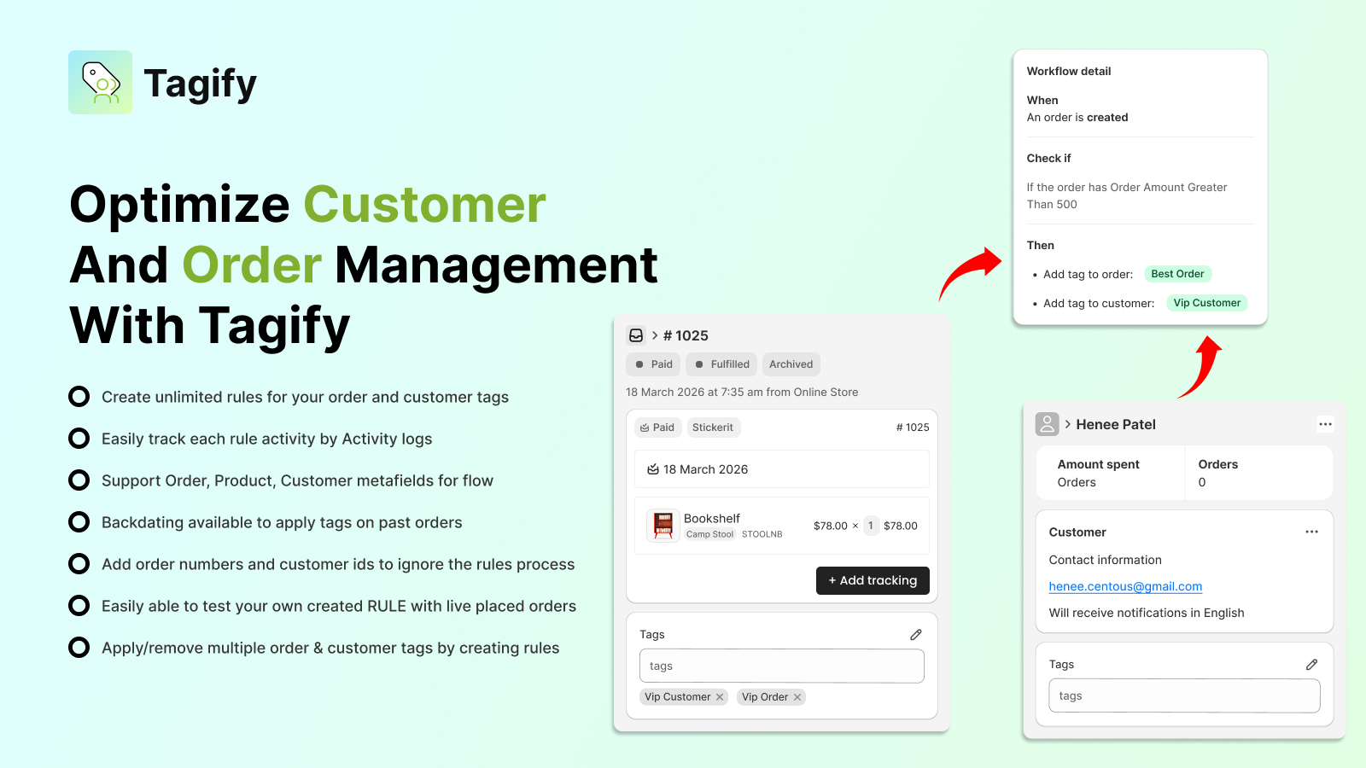Click 'Add order numbers and customer ids' line
This screenshot has height=768, width=1366.
pos(338,564)
